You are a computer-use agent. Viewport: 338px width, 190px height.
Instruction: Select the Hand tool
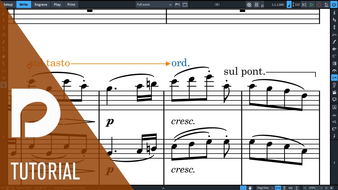[250, 188]
